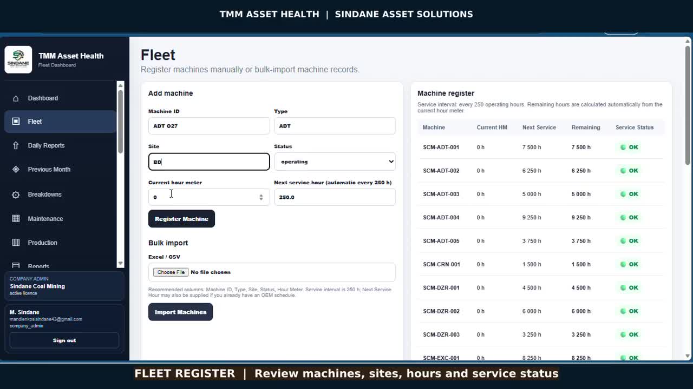The image size is (693, 389).
Task: Click the OK status badge for SCM-ADT-002
Action: 629,171
